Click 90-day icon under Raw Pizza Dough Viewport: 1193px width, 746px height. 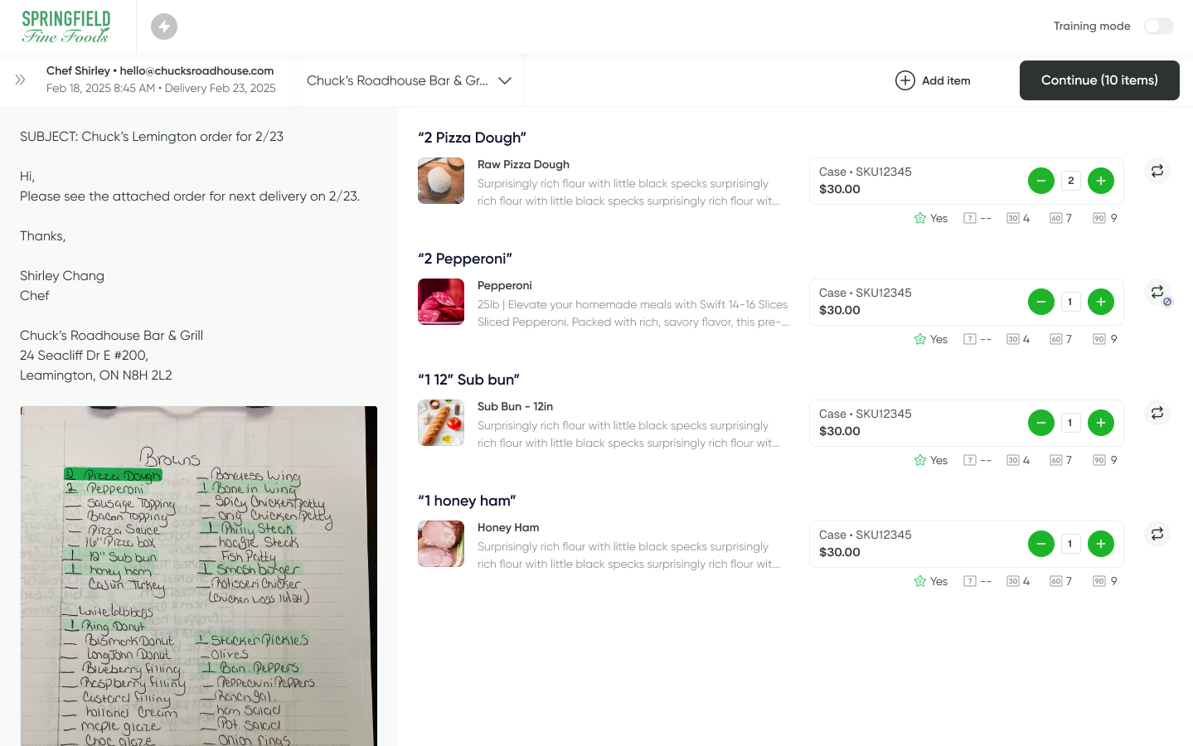1098,218
